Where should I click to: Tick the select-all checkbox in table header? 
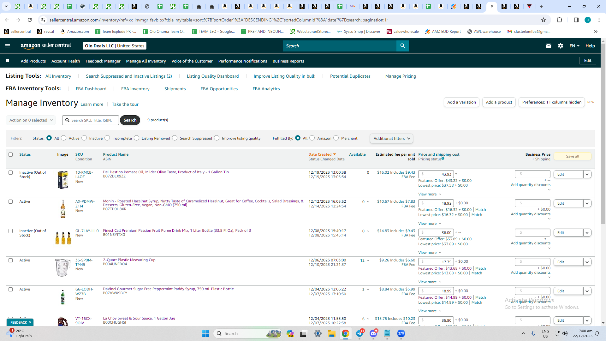point(11,154)
